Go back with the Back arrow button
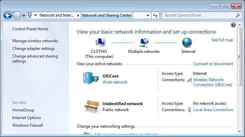 click(x=8, y=15)
